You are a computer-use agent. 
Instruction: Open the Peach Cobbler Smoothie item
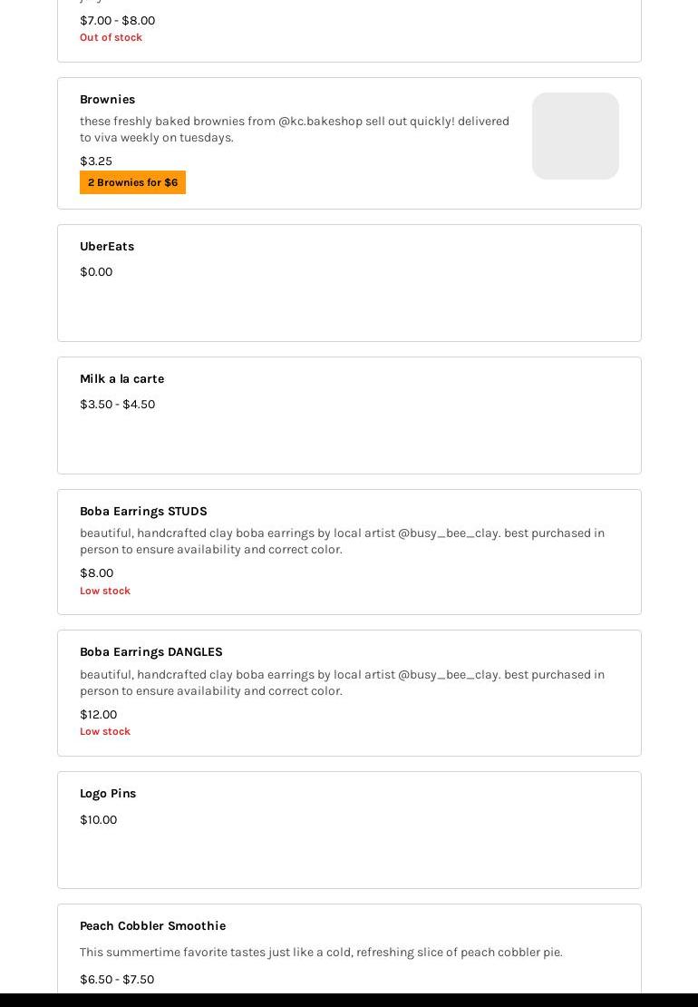point(152,926)
